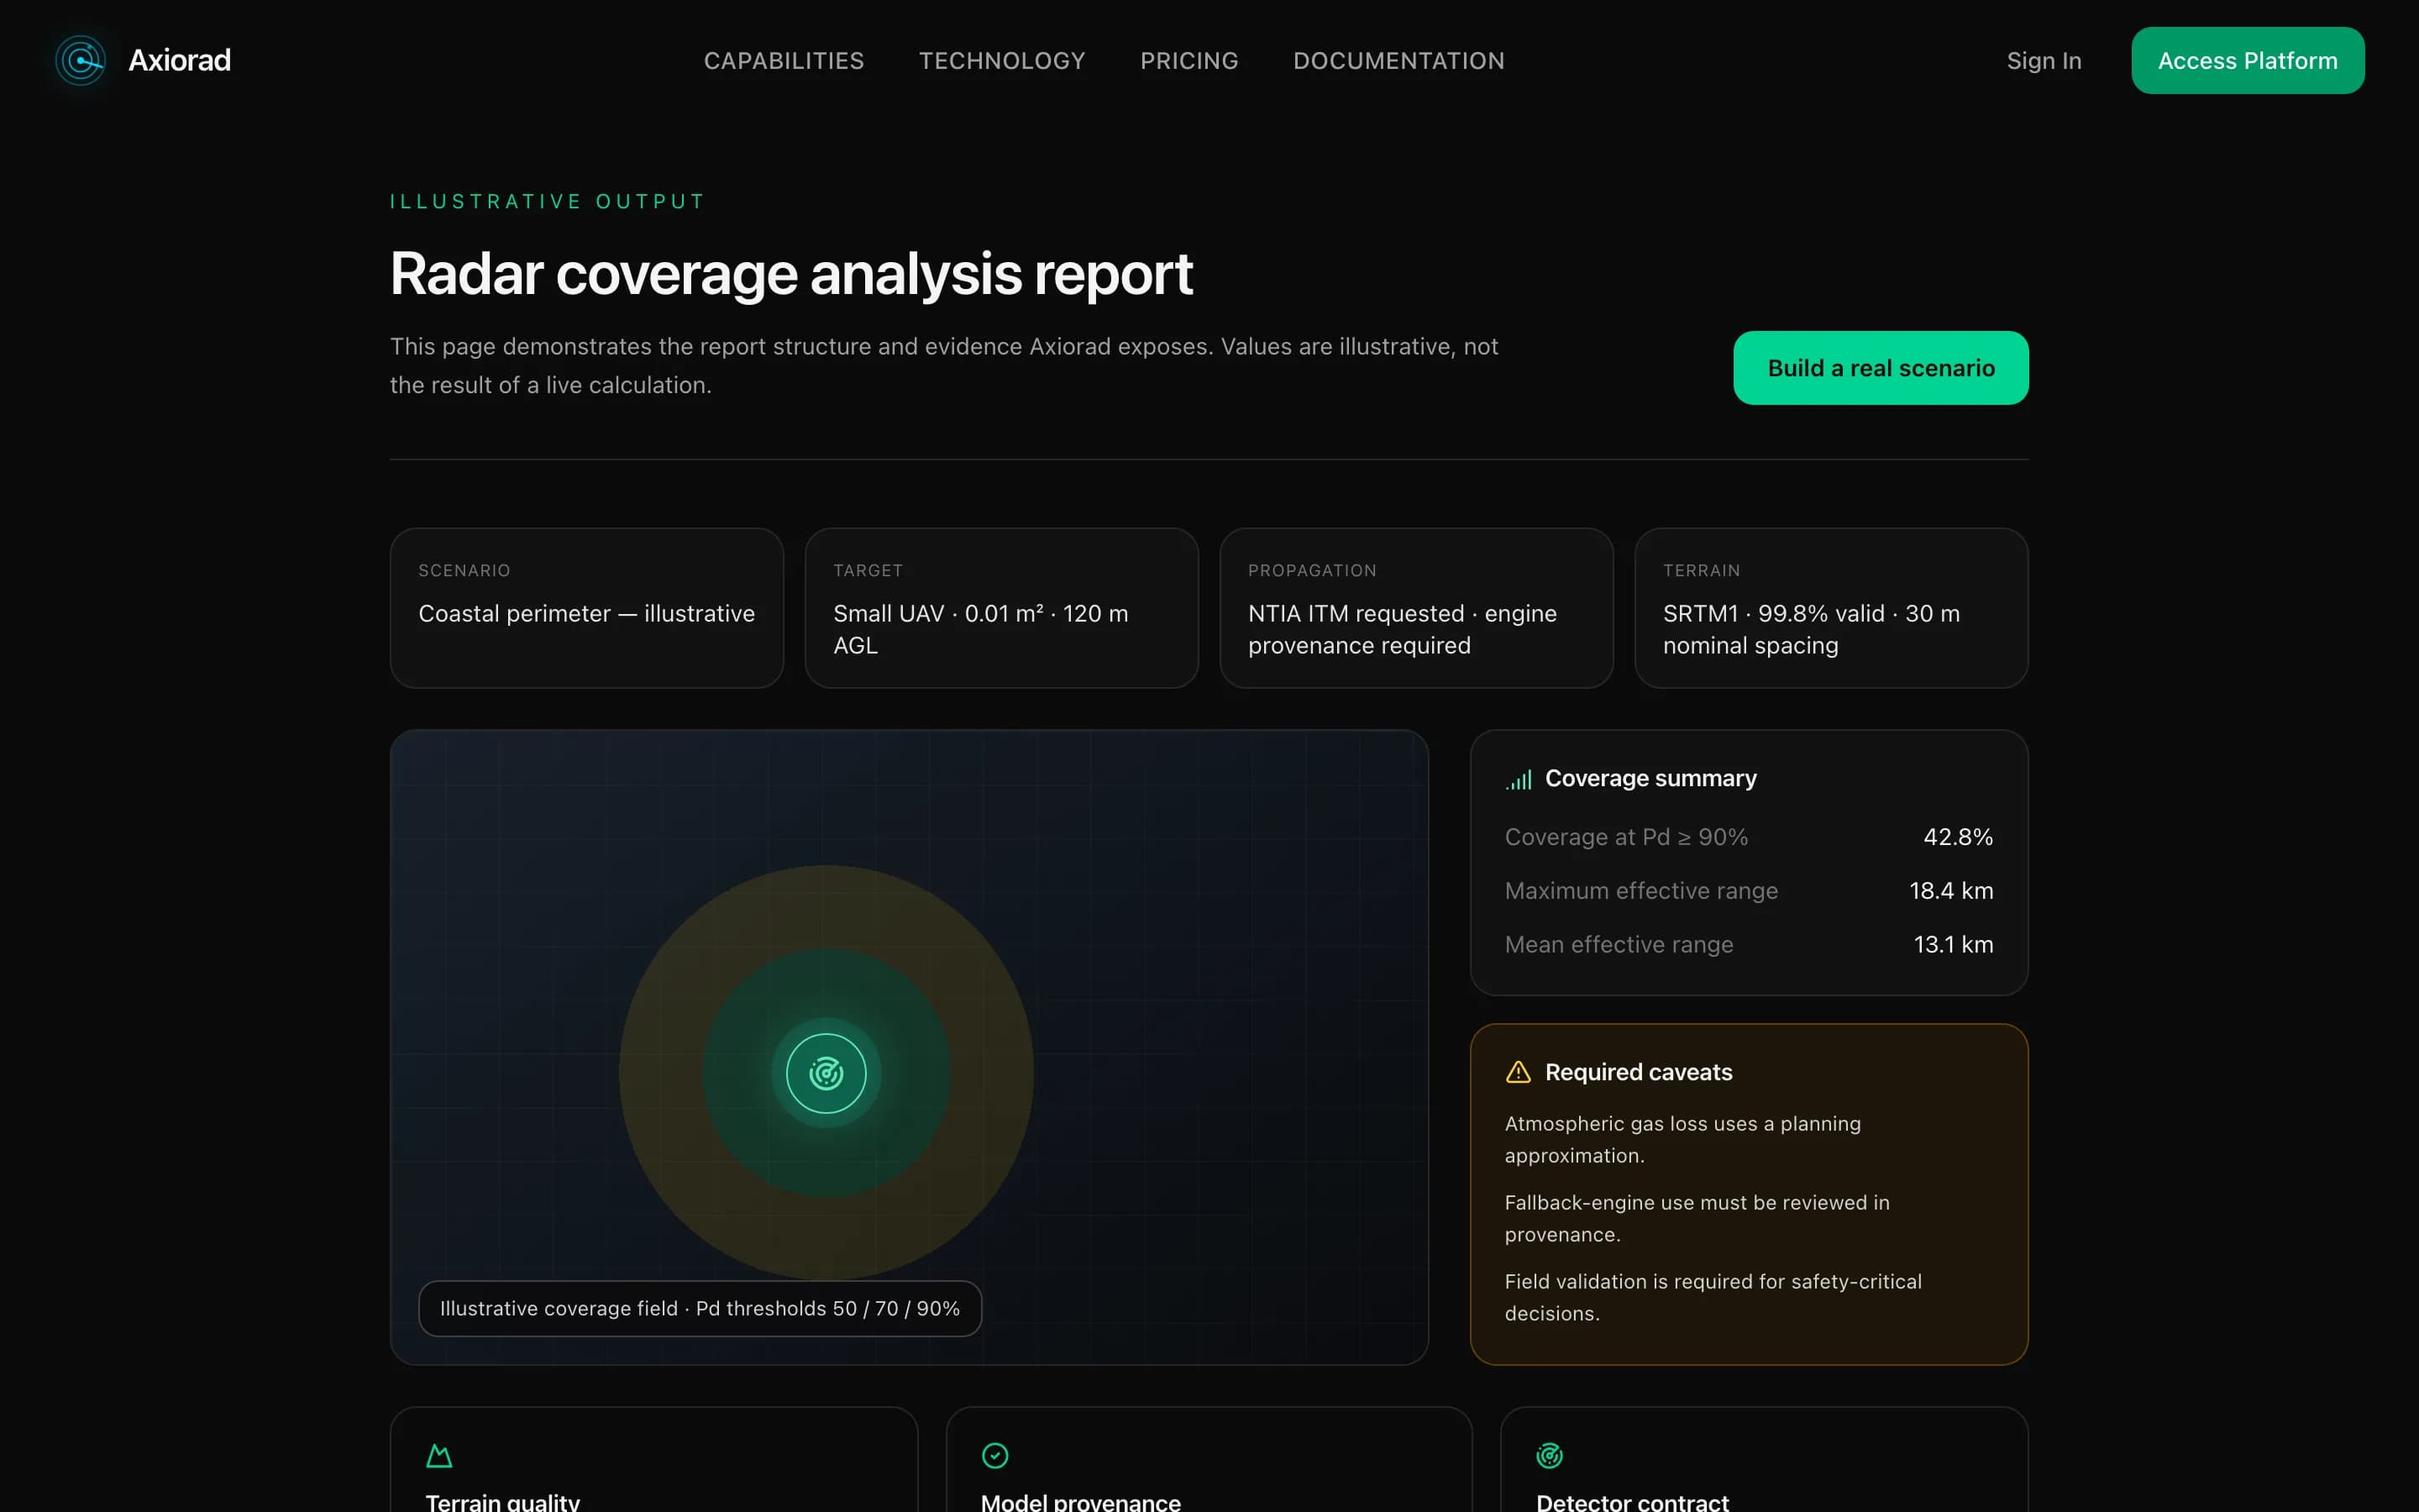Go to the Pricing page
2419x1512 pixels.
[1189, 61]
